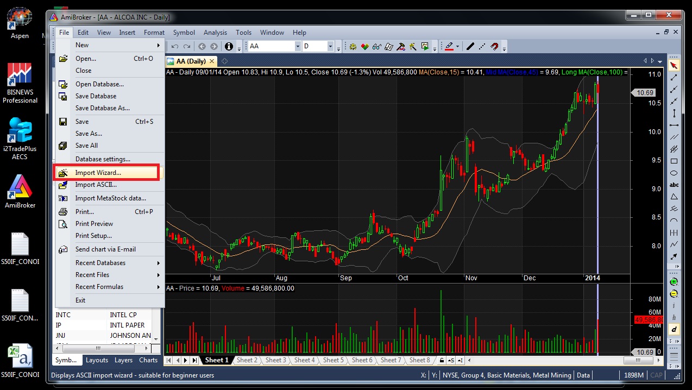Click the line color pen icon

point(449,47)
